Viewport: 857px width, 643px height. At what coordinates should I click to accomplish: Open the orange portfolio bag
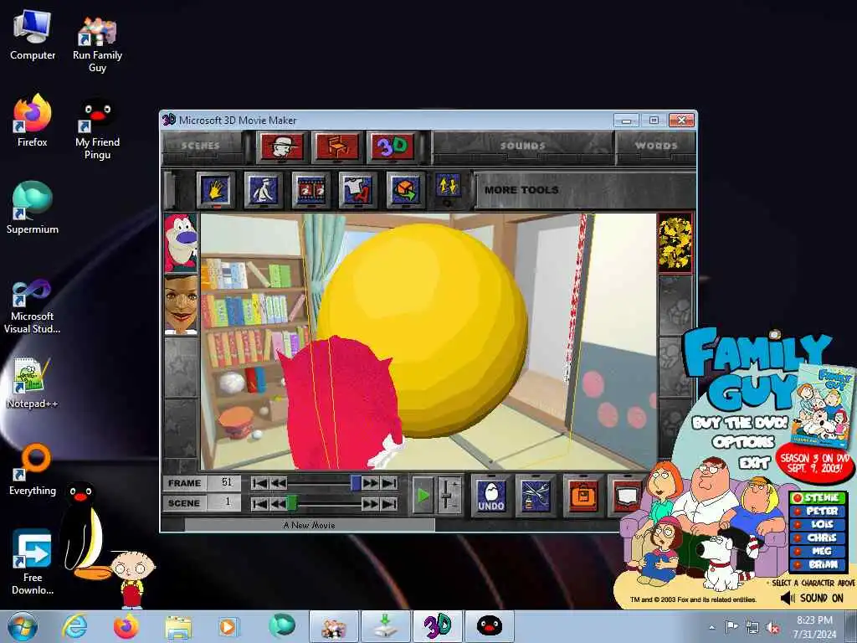(x=582, y=496)
